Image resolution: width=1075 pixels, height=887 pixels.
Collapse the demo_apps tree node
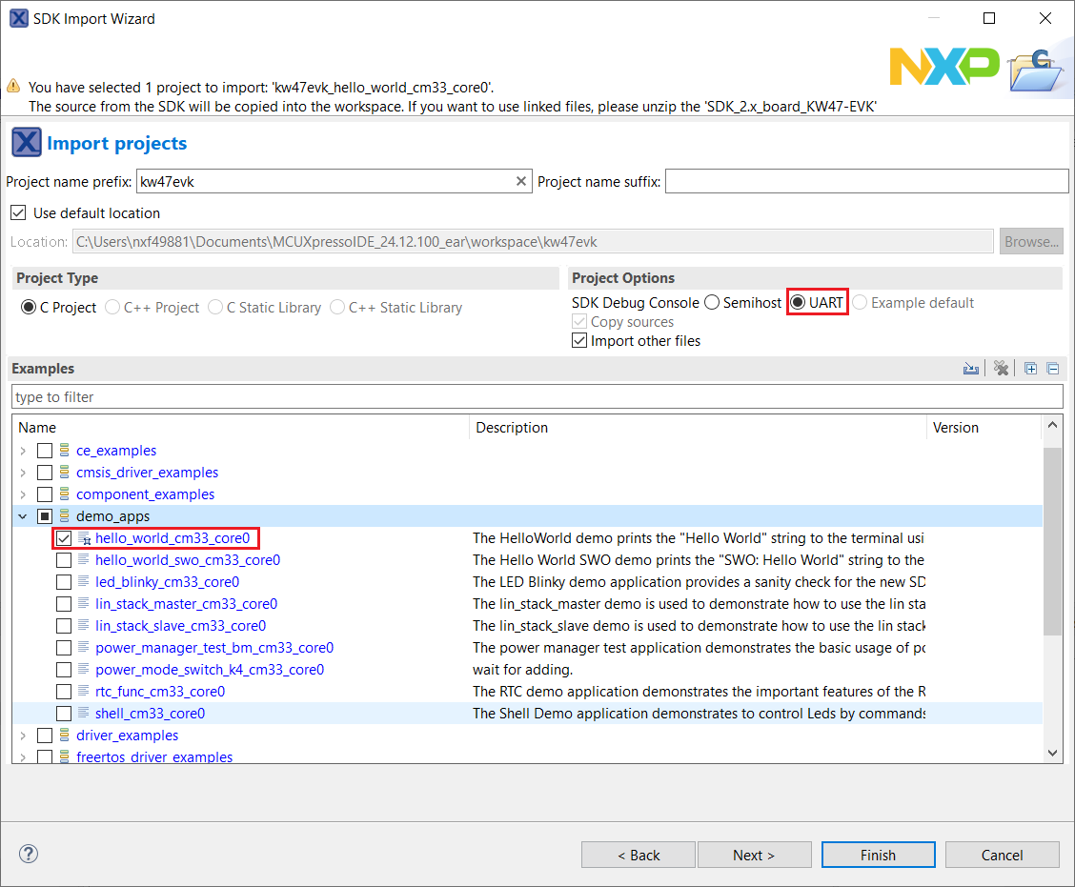tap(23, 516)
